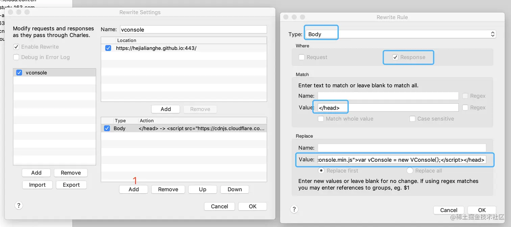511x227 pixels.
Task: Move rule Up
Action: [202, 189]
